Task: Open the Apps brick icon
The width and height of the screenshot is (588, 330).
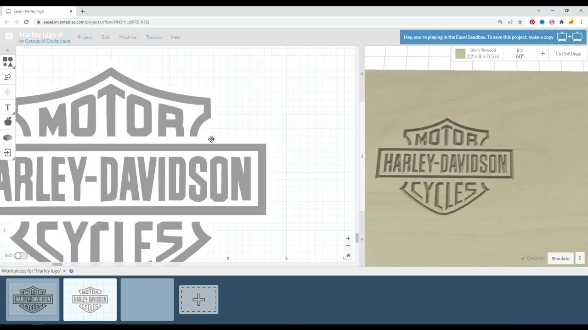Action: click(8, 137)
